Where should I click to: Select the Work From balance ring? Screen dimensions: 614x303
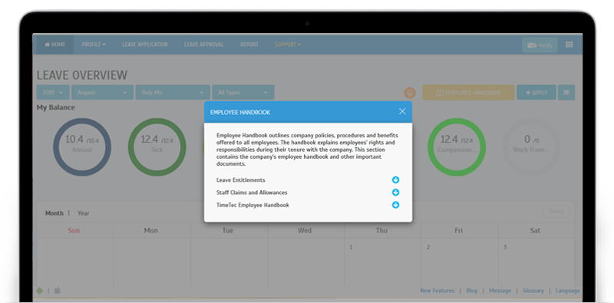[531, 147]
